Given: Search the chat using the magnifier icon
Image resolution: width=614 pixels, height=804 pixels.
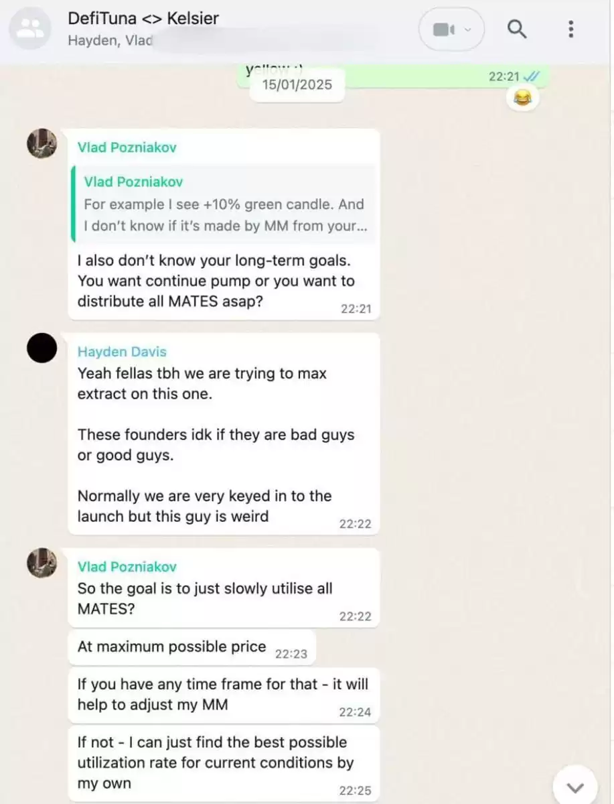Looking at the screenshot, I should pyautogui.click(x=517, y=29).
